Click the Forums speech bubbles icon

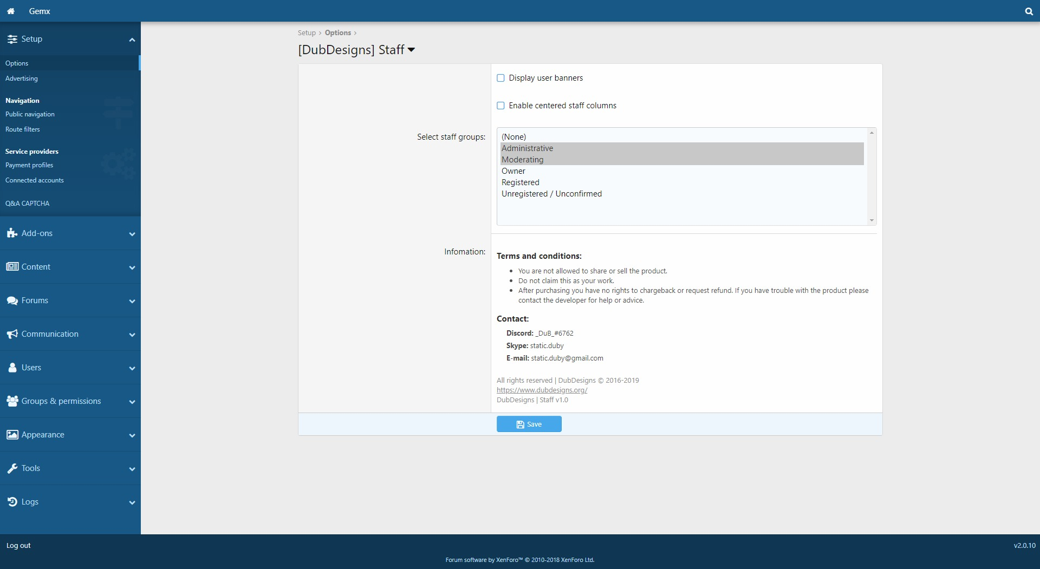coord(12,300)
